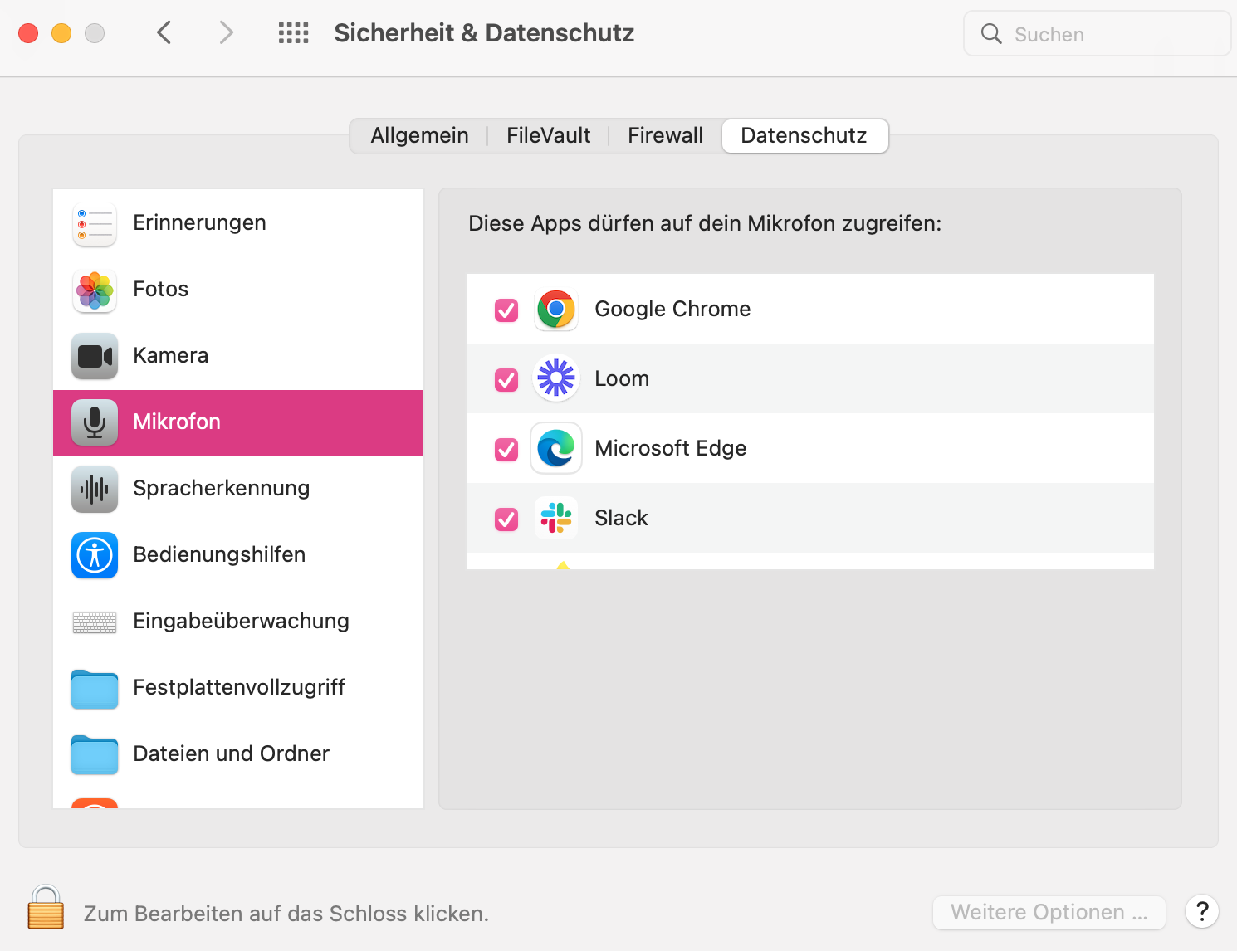Select the Kamera icon in sidebar
Viewport: 1237px width, 951px height.
coord(95,356)
